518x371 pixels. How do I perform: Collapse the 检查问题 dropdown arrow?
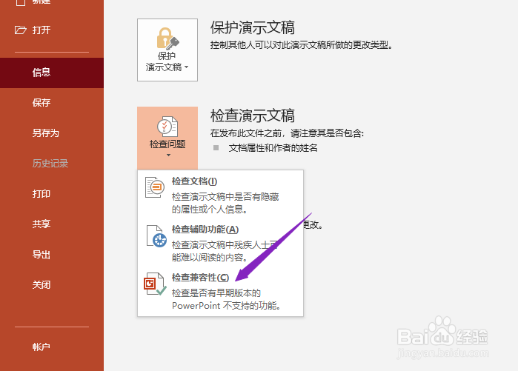pyautogui.click(x=168, y=155)
